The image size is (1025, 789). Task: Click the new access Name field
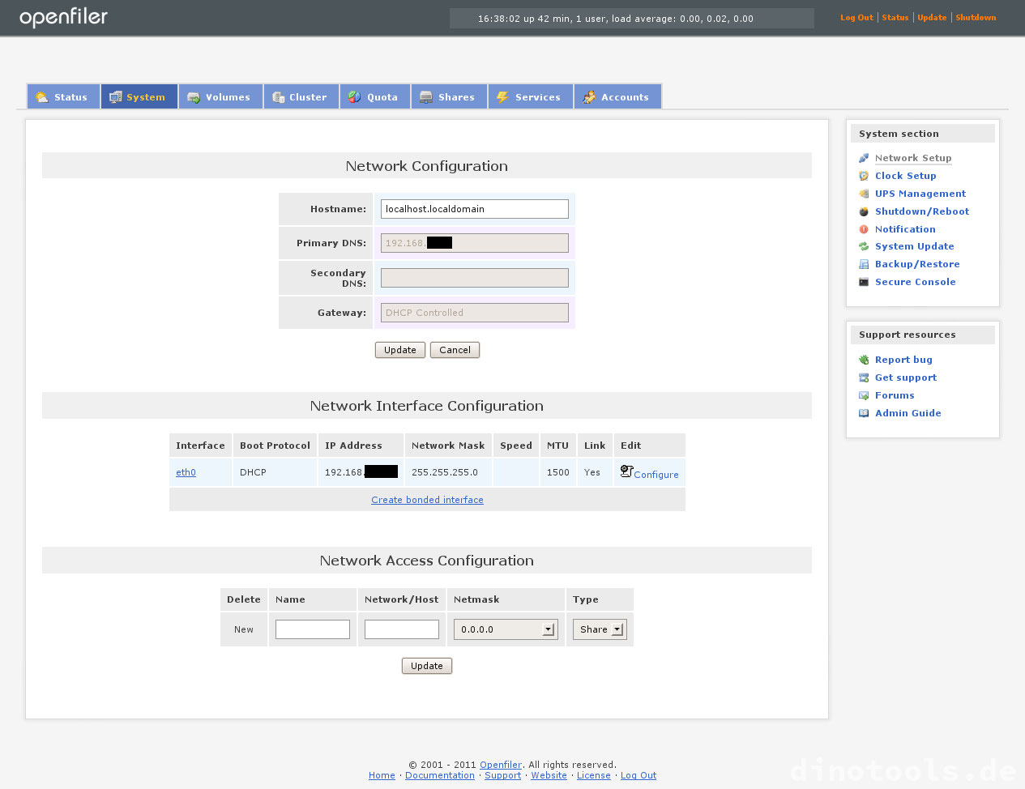click(313, 629)
